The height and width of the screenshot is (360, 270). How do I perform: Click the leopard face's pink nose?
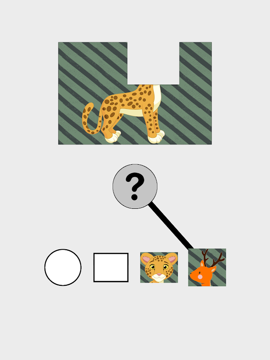pos(159,274)
